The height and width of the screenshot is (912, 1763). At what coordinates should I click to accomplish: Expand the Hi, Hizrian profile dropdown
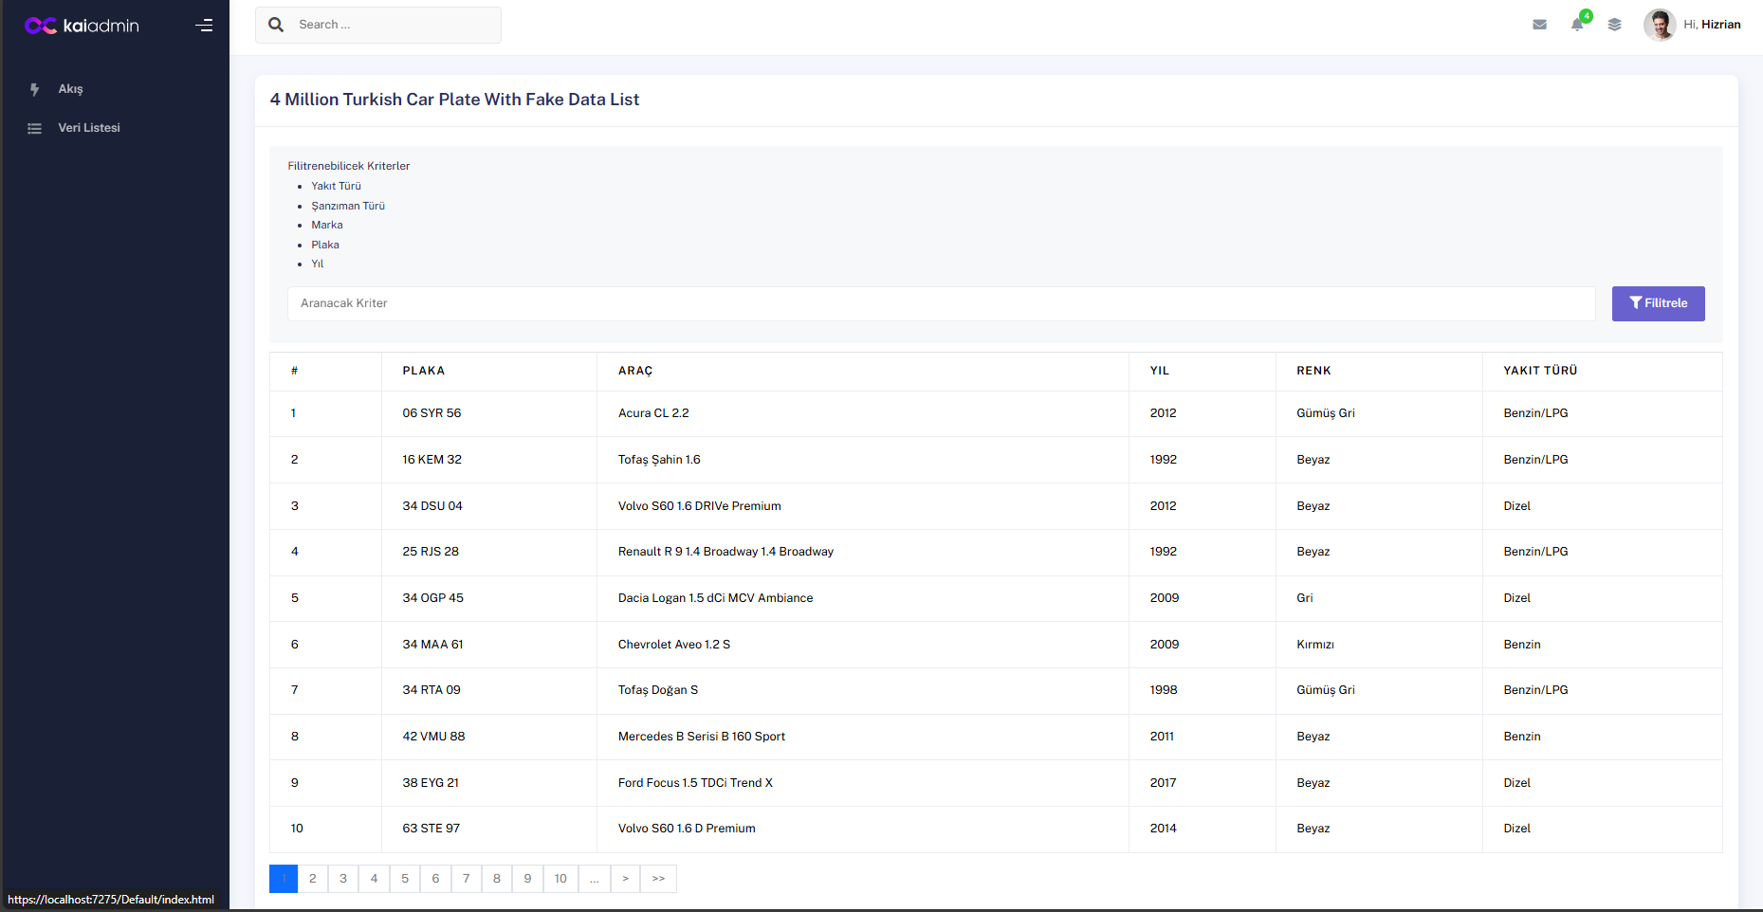[1711, 25]
